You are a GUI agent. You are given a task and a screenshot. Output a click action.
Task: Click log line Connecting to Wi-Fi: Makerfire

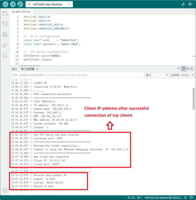click(44, 87)
